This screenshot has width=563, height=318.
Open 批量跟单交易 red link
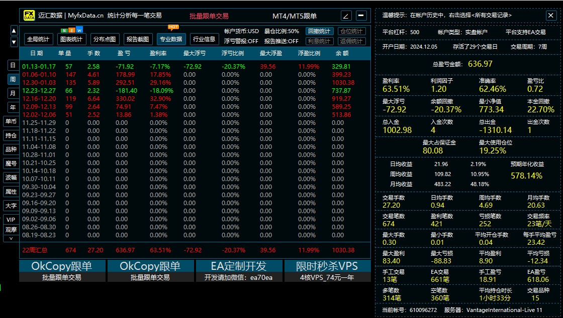(209, 16)
